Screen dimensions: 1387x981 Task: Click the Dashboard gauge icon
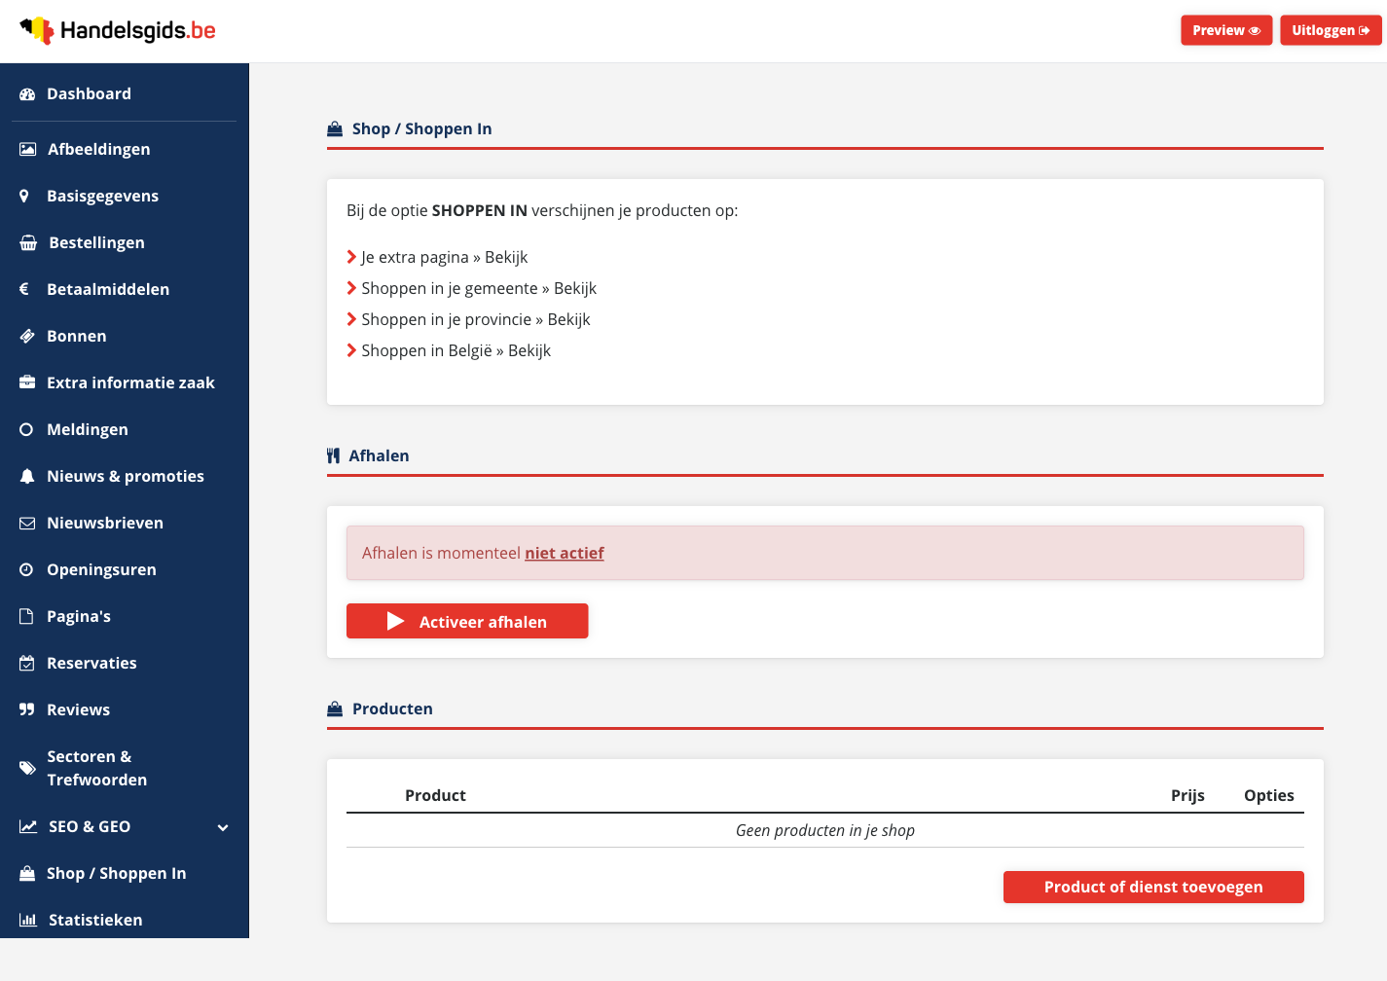click(27, 94)
